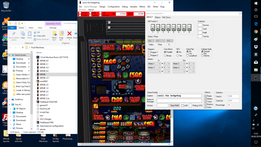Tick the Service switch checkbox

coord(200,25)
